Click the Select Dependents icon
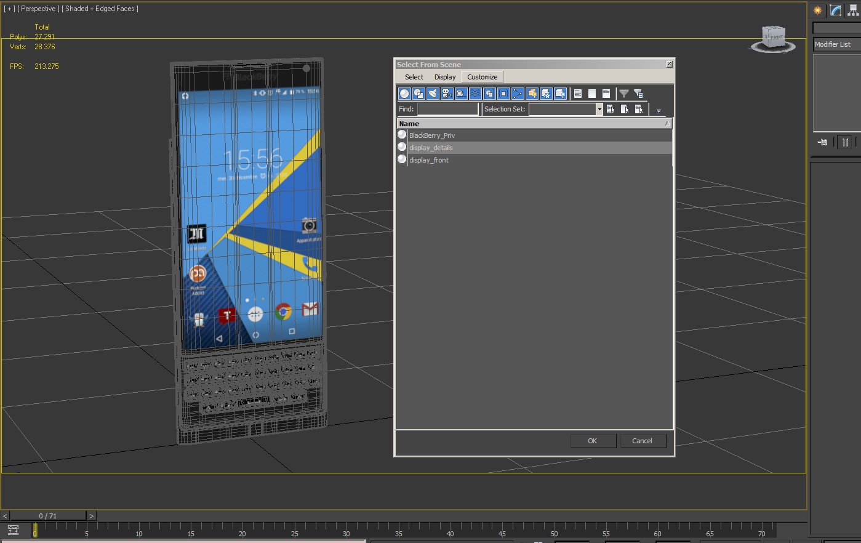 (639, 109)
